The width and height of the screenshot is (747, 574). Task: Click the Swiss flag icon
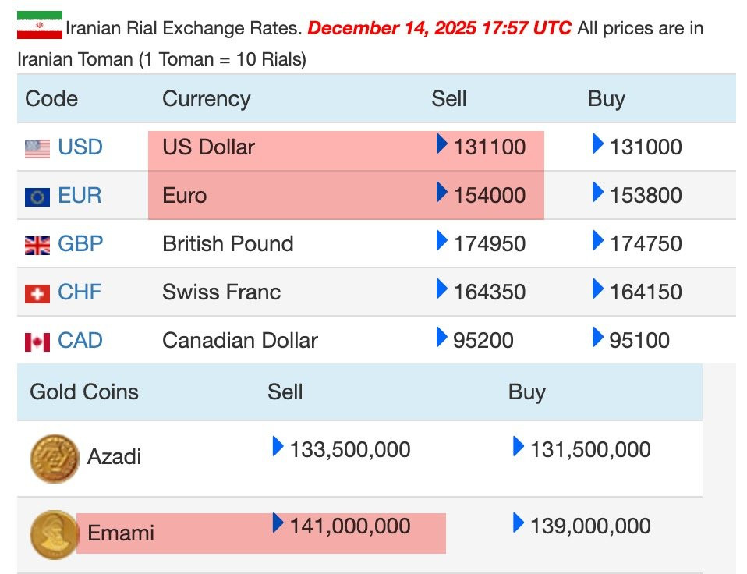pos(37,294)
